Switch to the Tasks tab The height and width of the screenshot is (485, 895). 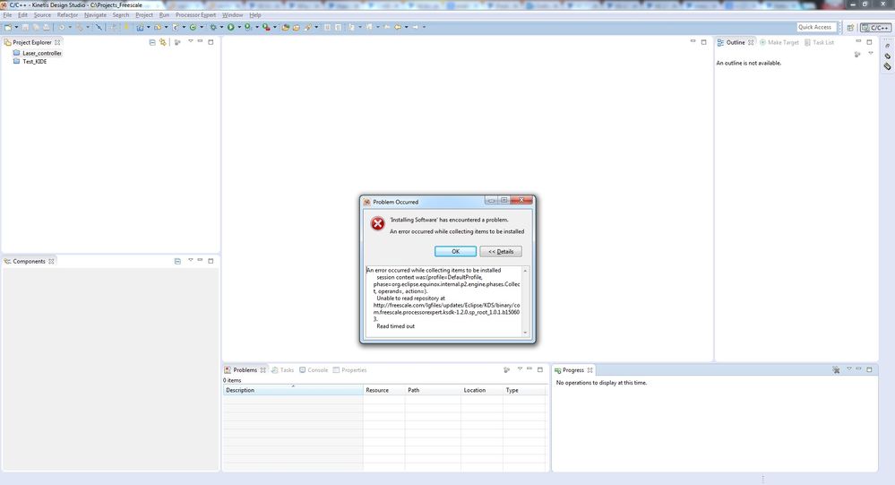[282, 370]
